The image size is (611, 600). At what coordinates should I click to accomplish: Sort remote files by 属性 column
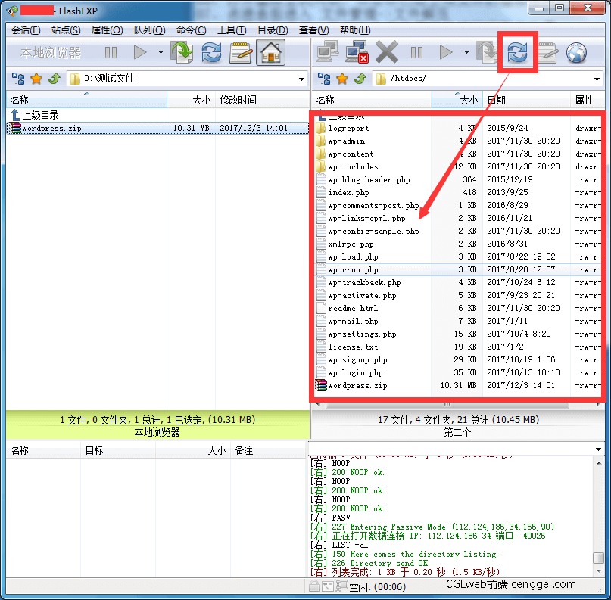588,100
